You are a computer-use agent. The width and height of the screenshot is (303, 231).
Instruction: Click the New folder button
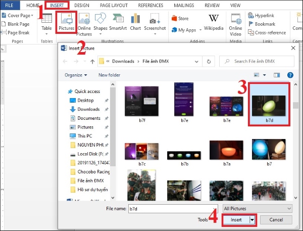pyautogui.click(x=109, y=75)
